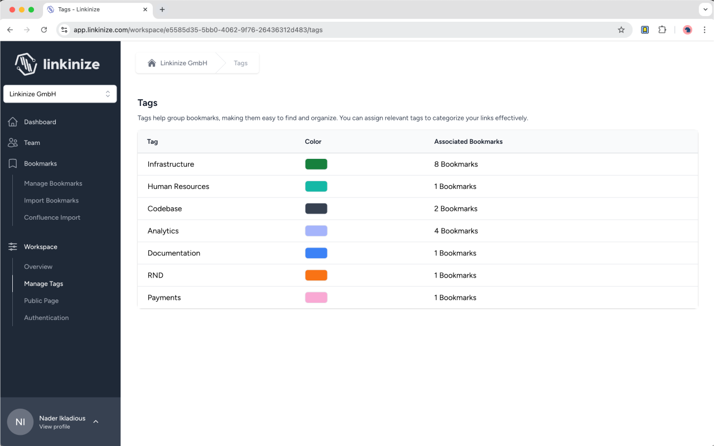The width and height of the screenshot is (714, 446).
Task: Click the View profile link
Action: pyautogui.click(x=55, y=427)
